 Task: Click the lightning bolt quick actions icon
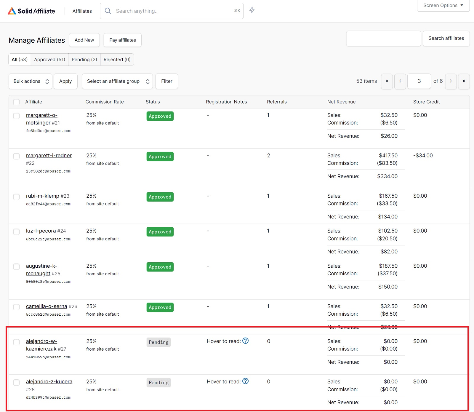[252, 10]
